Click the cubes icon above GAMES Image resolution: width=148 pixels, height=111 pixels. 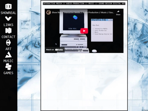pos(8,67)
